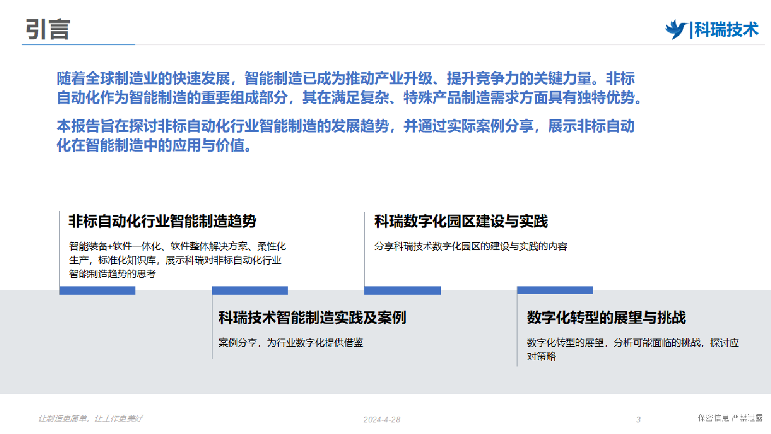This screenshot has width=771, height=434.
Task: Click text 案例分享，为行业数字化提供借鉴
Action: [x=291, y=343]
